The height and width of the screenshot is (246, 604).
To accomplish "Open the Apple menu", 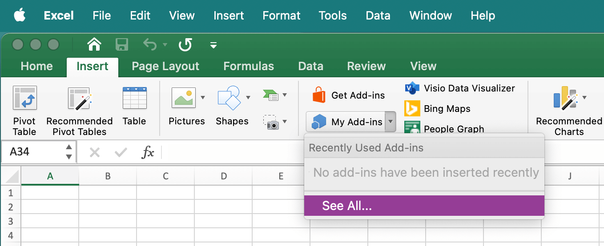I will (x=20, y=16).
